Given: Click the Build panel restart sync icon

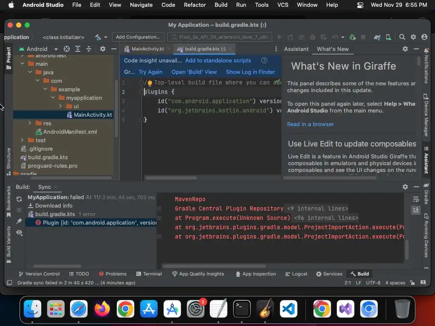Looking at the screenshot, I should point(19,199).
